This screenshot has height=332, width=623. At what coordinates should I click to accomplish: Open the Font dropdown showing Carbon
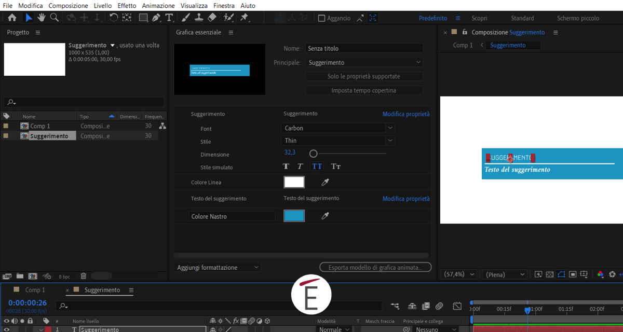338,128
